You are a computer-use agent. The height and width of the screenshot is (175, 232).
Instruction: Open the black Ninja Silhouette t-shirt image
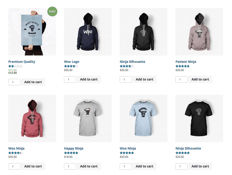199,118
